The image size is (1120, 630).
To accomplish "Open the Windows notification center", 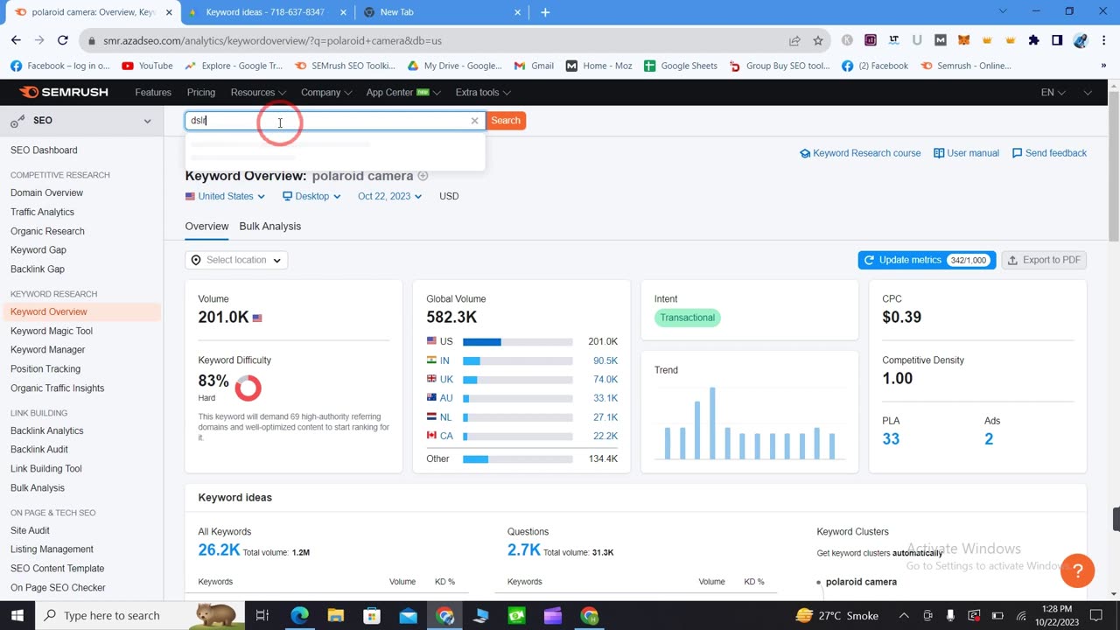I will coord(1096,615).
